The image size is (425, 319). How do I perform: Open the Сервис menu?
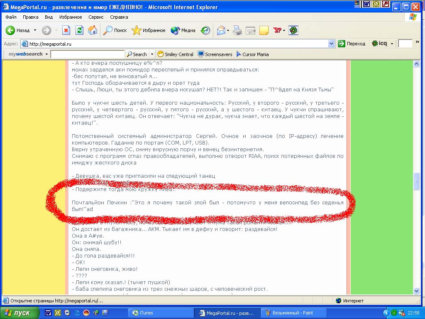tap(96, 17)
